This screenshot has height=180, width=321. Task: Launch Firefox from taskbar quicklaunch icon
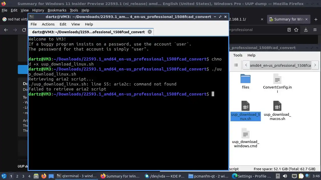pos(44,176)
